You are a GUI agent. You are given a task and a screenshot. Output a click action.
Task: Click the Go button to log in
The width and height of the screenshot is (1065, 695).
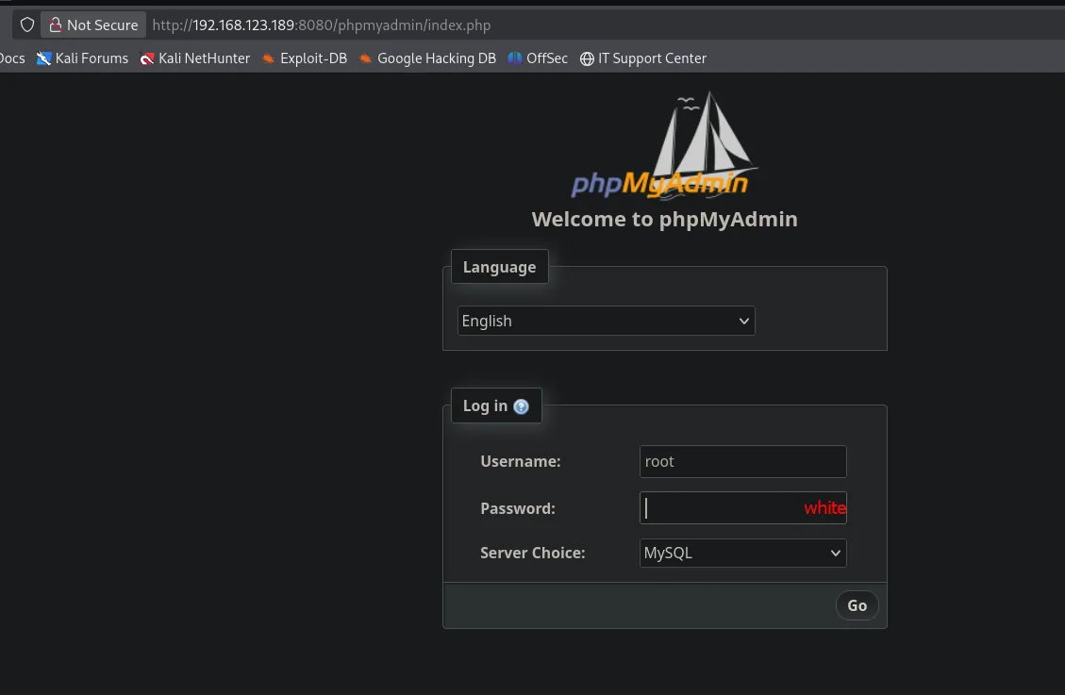pyautogui.click(x=857, y=605)
